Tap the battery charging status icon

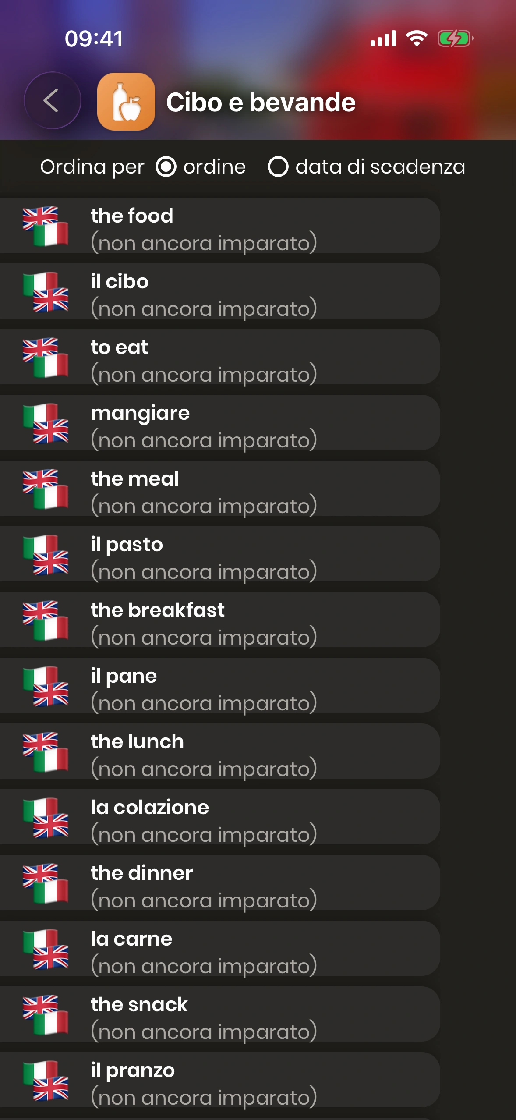(x=455, y=39)
